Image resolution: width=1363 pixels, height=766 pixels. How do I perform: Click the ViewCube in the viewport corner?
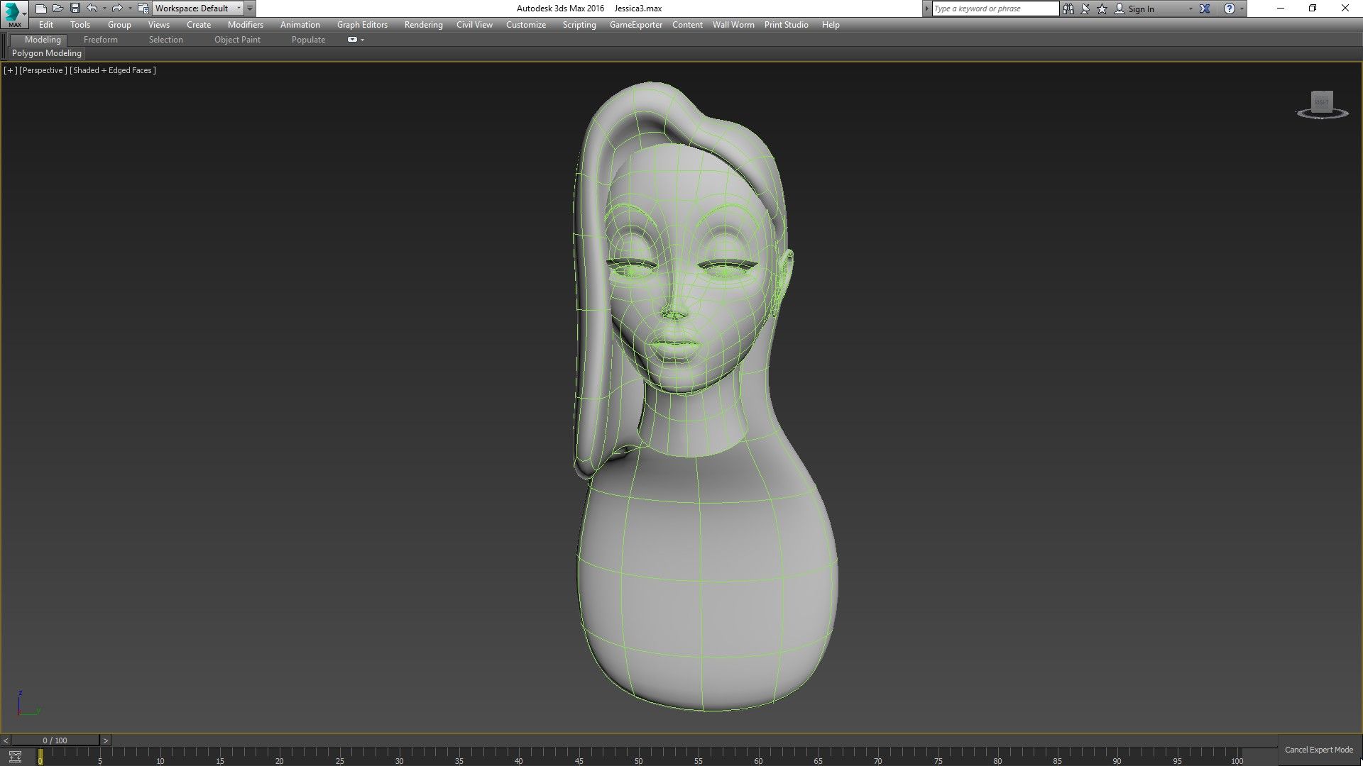1322,102
